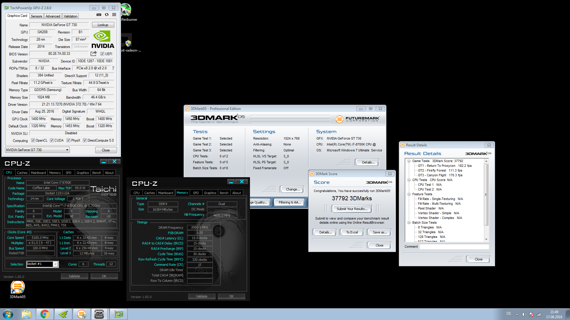
Task: Click the GPU-Z screenshot camera icon
Action: [99, 15]
